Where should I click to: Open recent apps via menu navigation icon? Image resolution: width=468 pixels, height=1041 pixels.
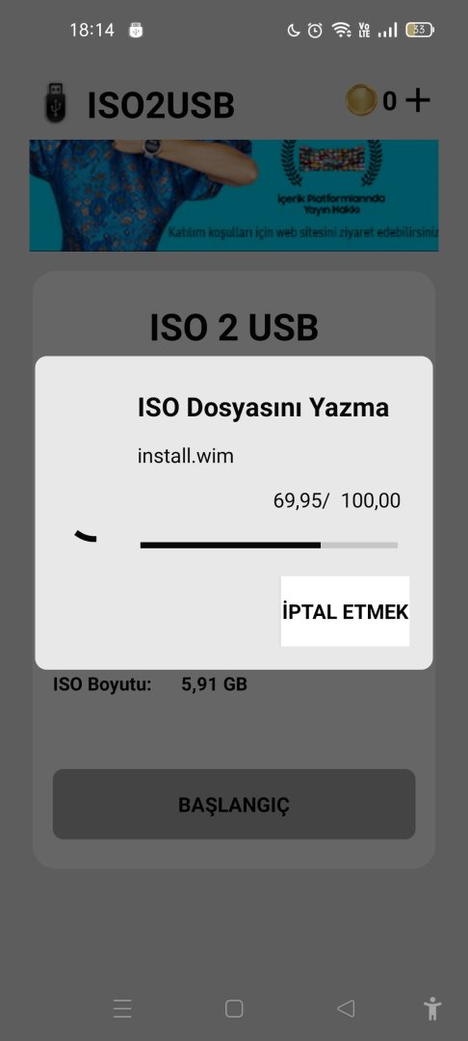(122, 1008)
